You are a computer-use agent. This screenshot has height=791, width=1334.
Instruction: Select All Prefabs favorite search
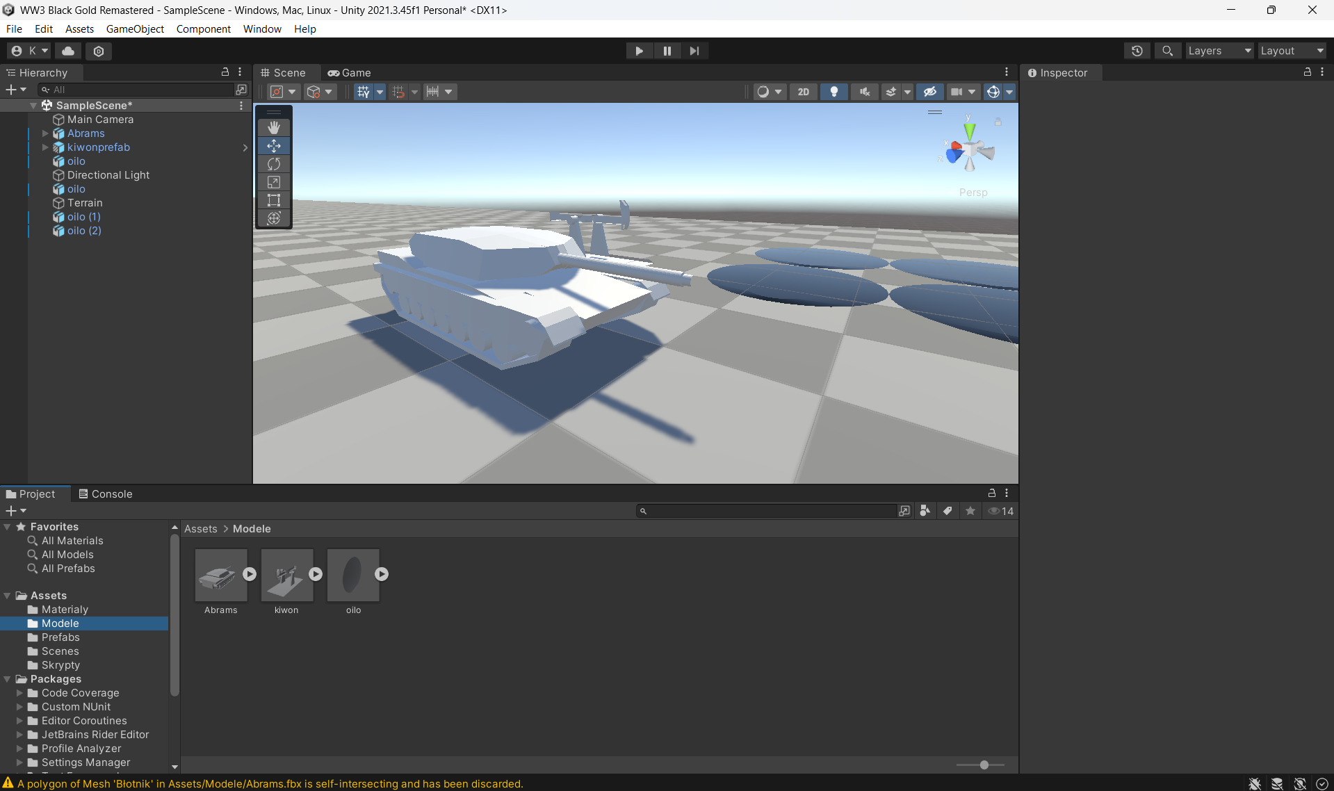[x=68, y=569]
